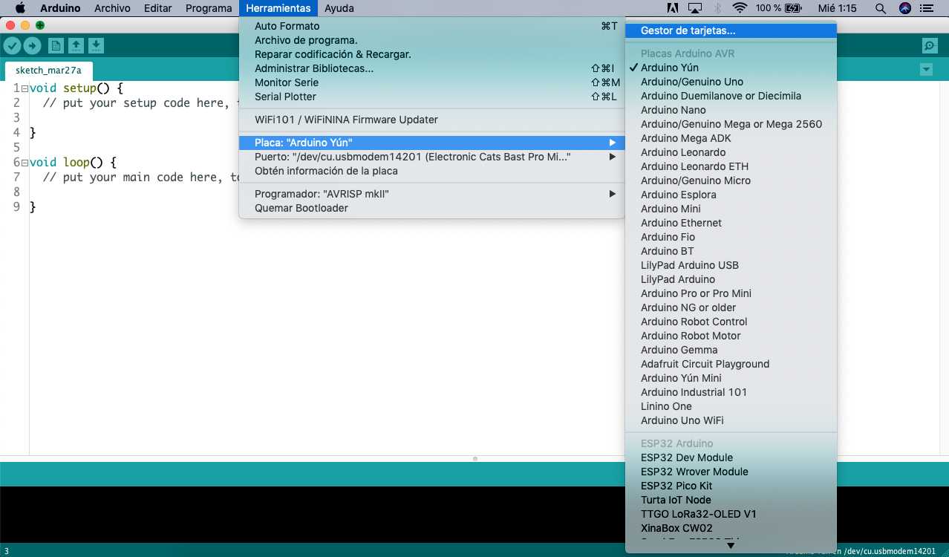
Task: Open the Apple menu icon
Action: click(20, 8)
